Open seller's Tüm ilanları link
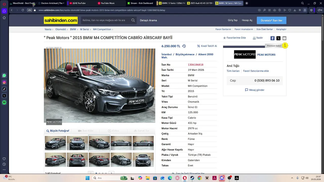 coord(233,71)
